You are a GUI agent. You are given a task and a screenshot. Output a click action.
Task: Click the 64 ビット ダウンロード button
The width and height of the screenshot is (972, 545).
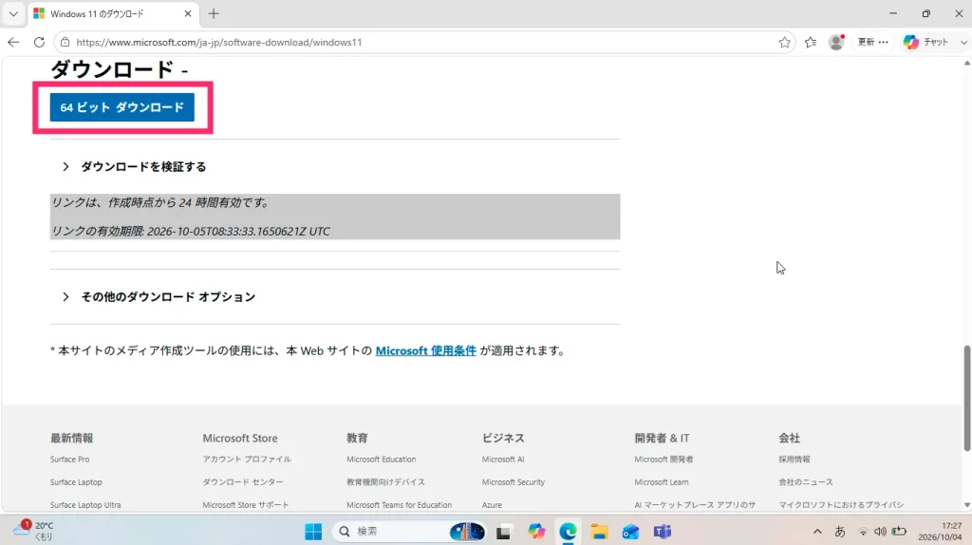tap(122, 107)
